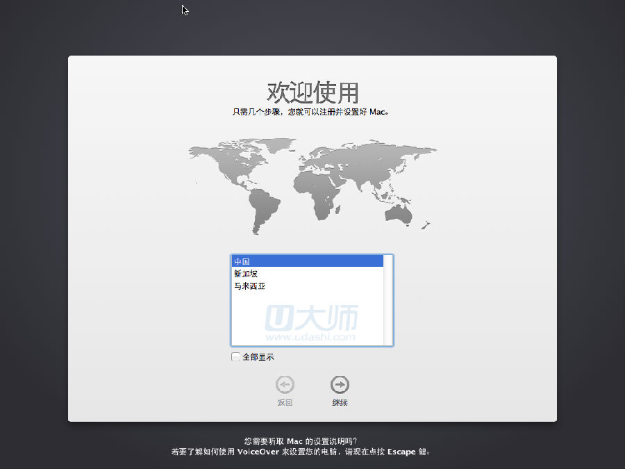Click the 全部显示 checkbox label text
The image size is (625, 469).
click(258, 357)
